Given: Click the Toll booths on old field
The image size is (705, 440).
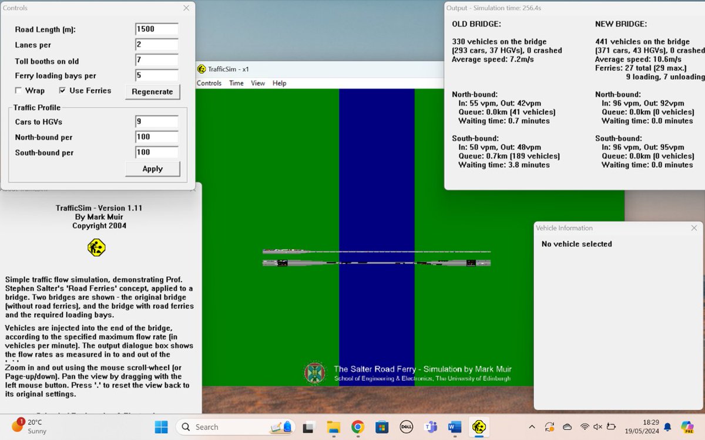Looking at the screenshot, I should pos(156,60).
